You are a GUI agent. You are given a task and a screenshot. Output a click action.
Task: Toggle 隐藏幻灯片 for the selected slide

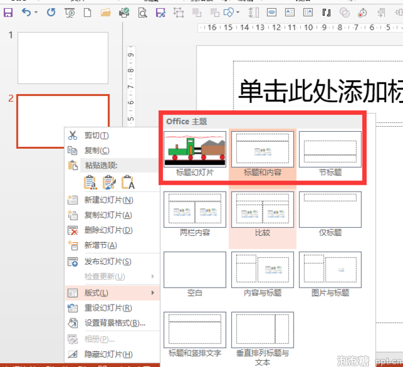click(x=108, y=354)
